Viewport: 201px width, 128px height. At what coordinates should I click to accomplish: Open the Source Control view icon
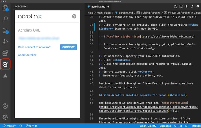[x=5, y=30]
